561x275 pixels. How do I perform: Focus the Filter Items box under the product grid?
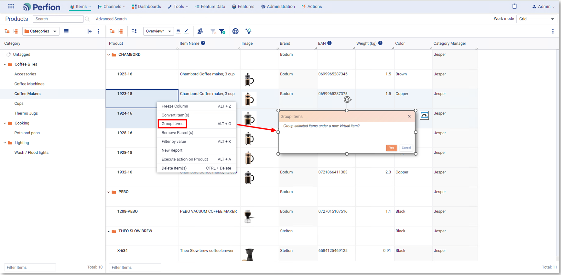click(135, 268)
